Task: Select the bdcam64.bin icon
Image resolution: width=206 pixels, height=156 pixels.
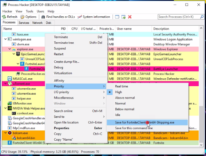Action: pyautogui.click(x=14, y=138)
